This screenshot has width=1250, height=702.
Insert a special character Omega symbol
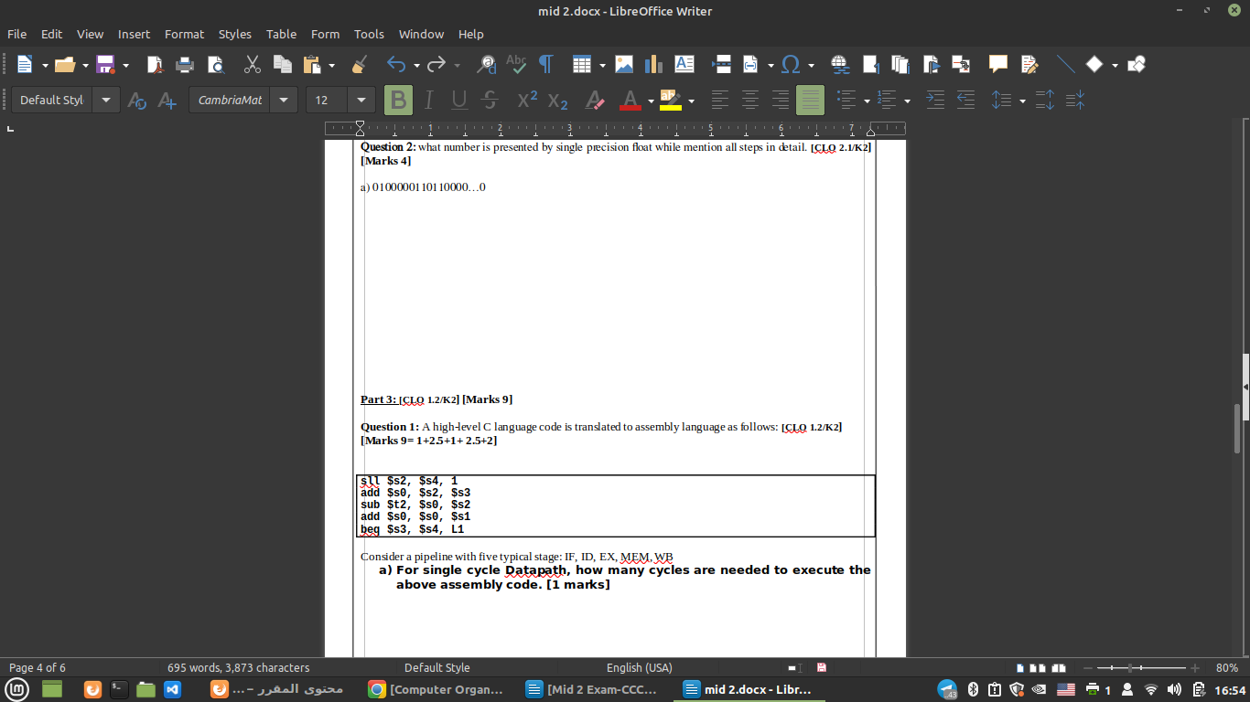(790, 64)
